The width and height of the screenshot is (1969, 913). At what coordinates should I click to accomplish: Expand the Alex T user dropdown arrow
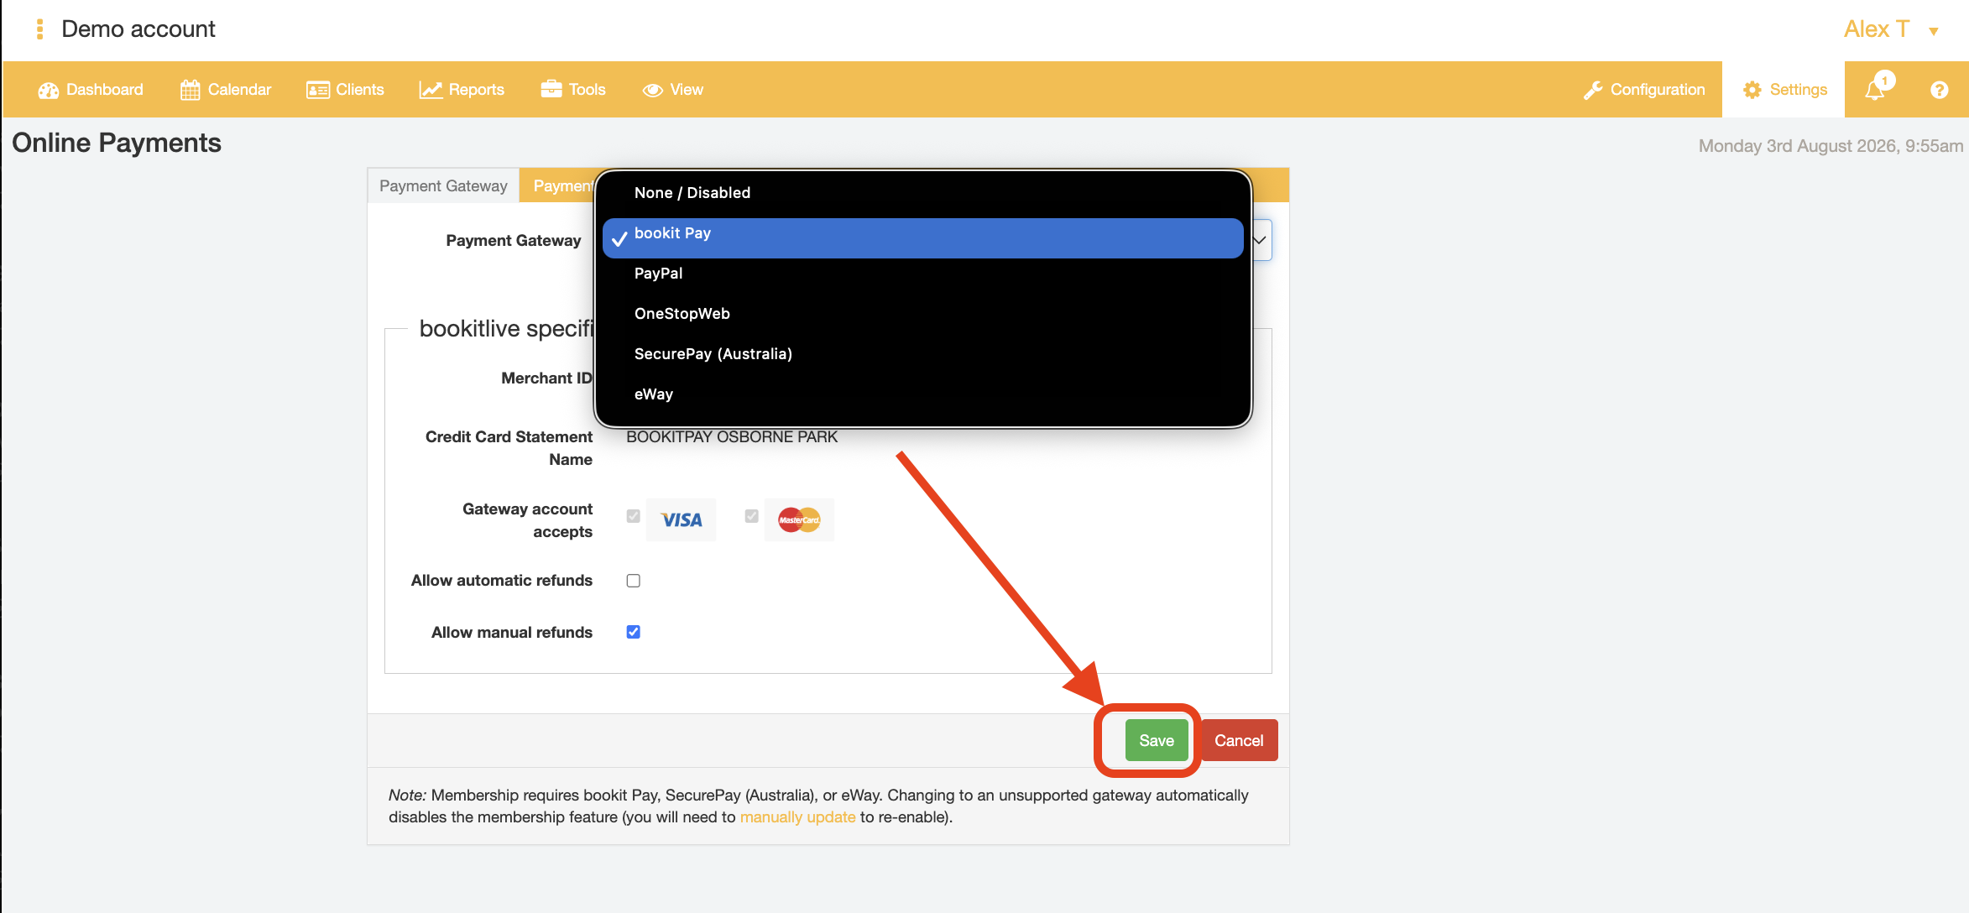(x=1934, y=31)
